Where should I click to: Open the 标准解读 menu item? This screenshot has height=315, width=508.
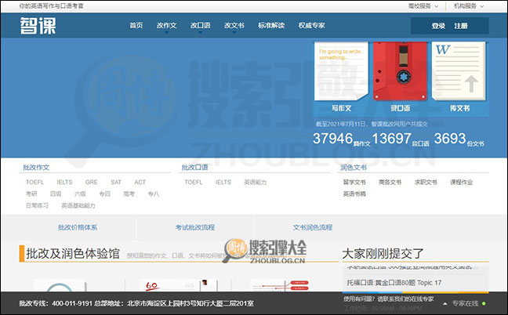click(271, 25)
